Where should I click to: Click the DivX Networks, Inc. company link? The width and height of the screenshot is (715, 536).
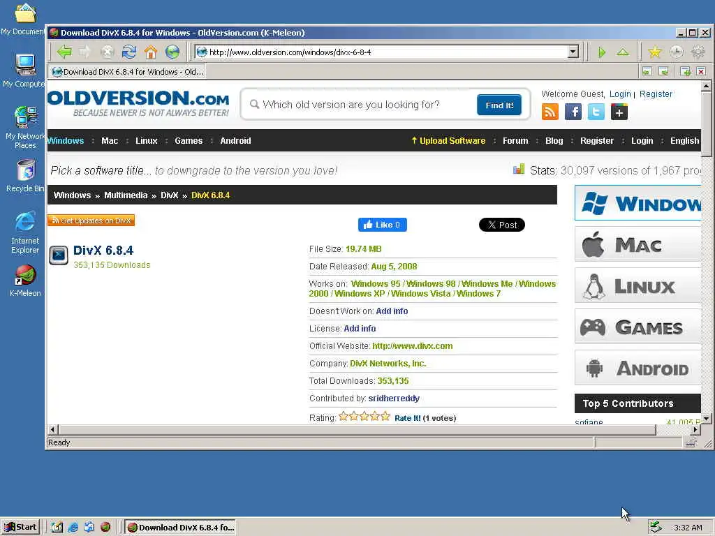click(x=388, y=363)
